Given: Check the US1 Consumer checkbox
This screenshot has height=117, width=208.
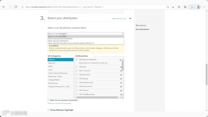Looking at the screenshot, I should click(76, 71).
